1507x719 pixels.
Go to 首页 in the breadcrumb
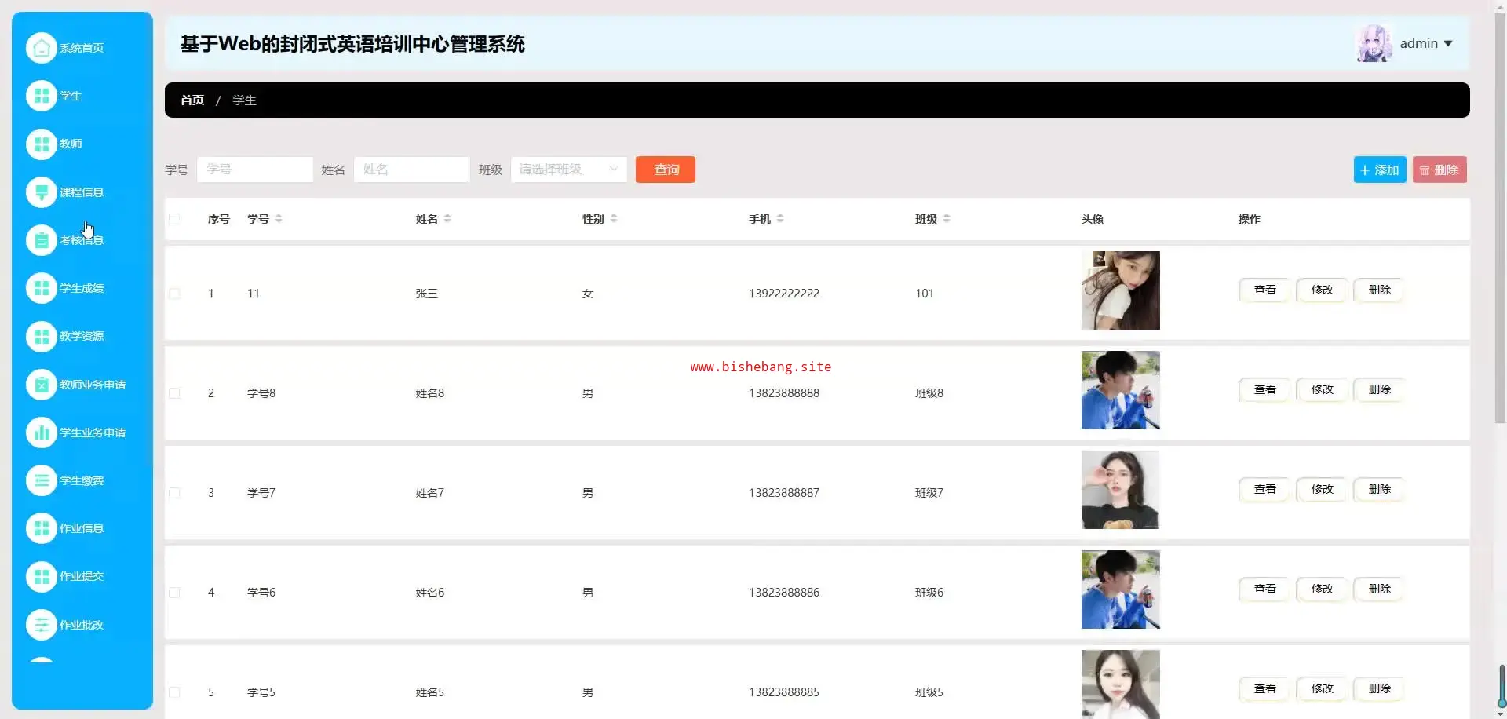192,100
